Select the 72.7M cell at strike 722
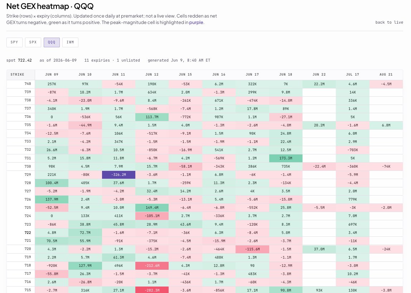Image resolution: width=411 pixels, height=293 pixels. (x=85, y=233)
